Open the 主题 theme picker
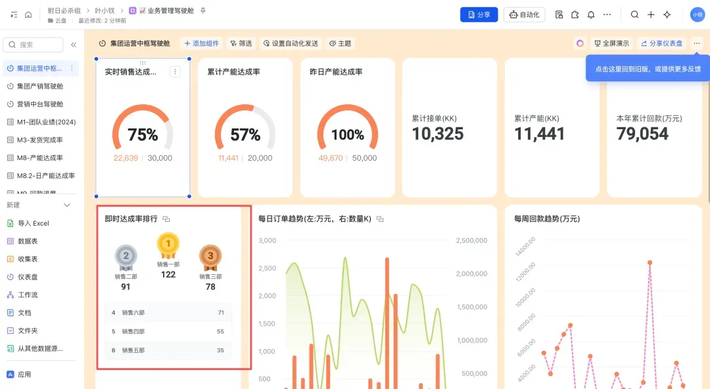 pos(340,43)
